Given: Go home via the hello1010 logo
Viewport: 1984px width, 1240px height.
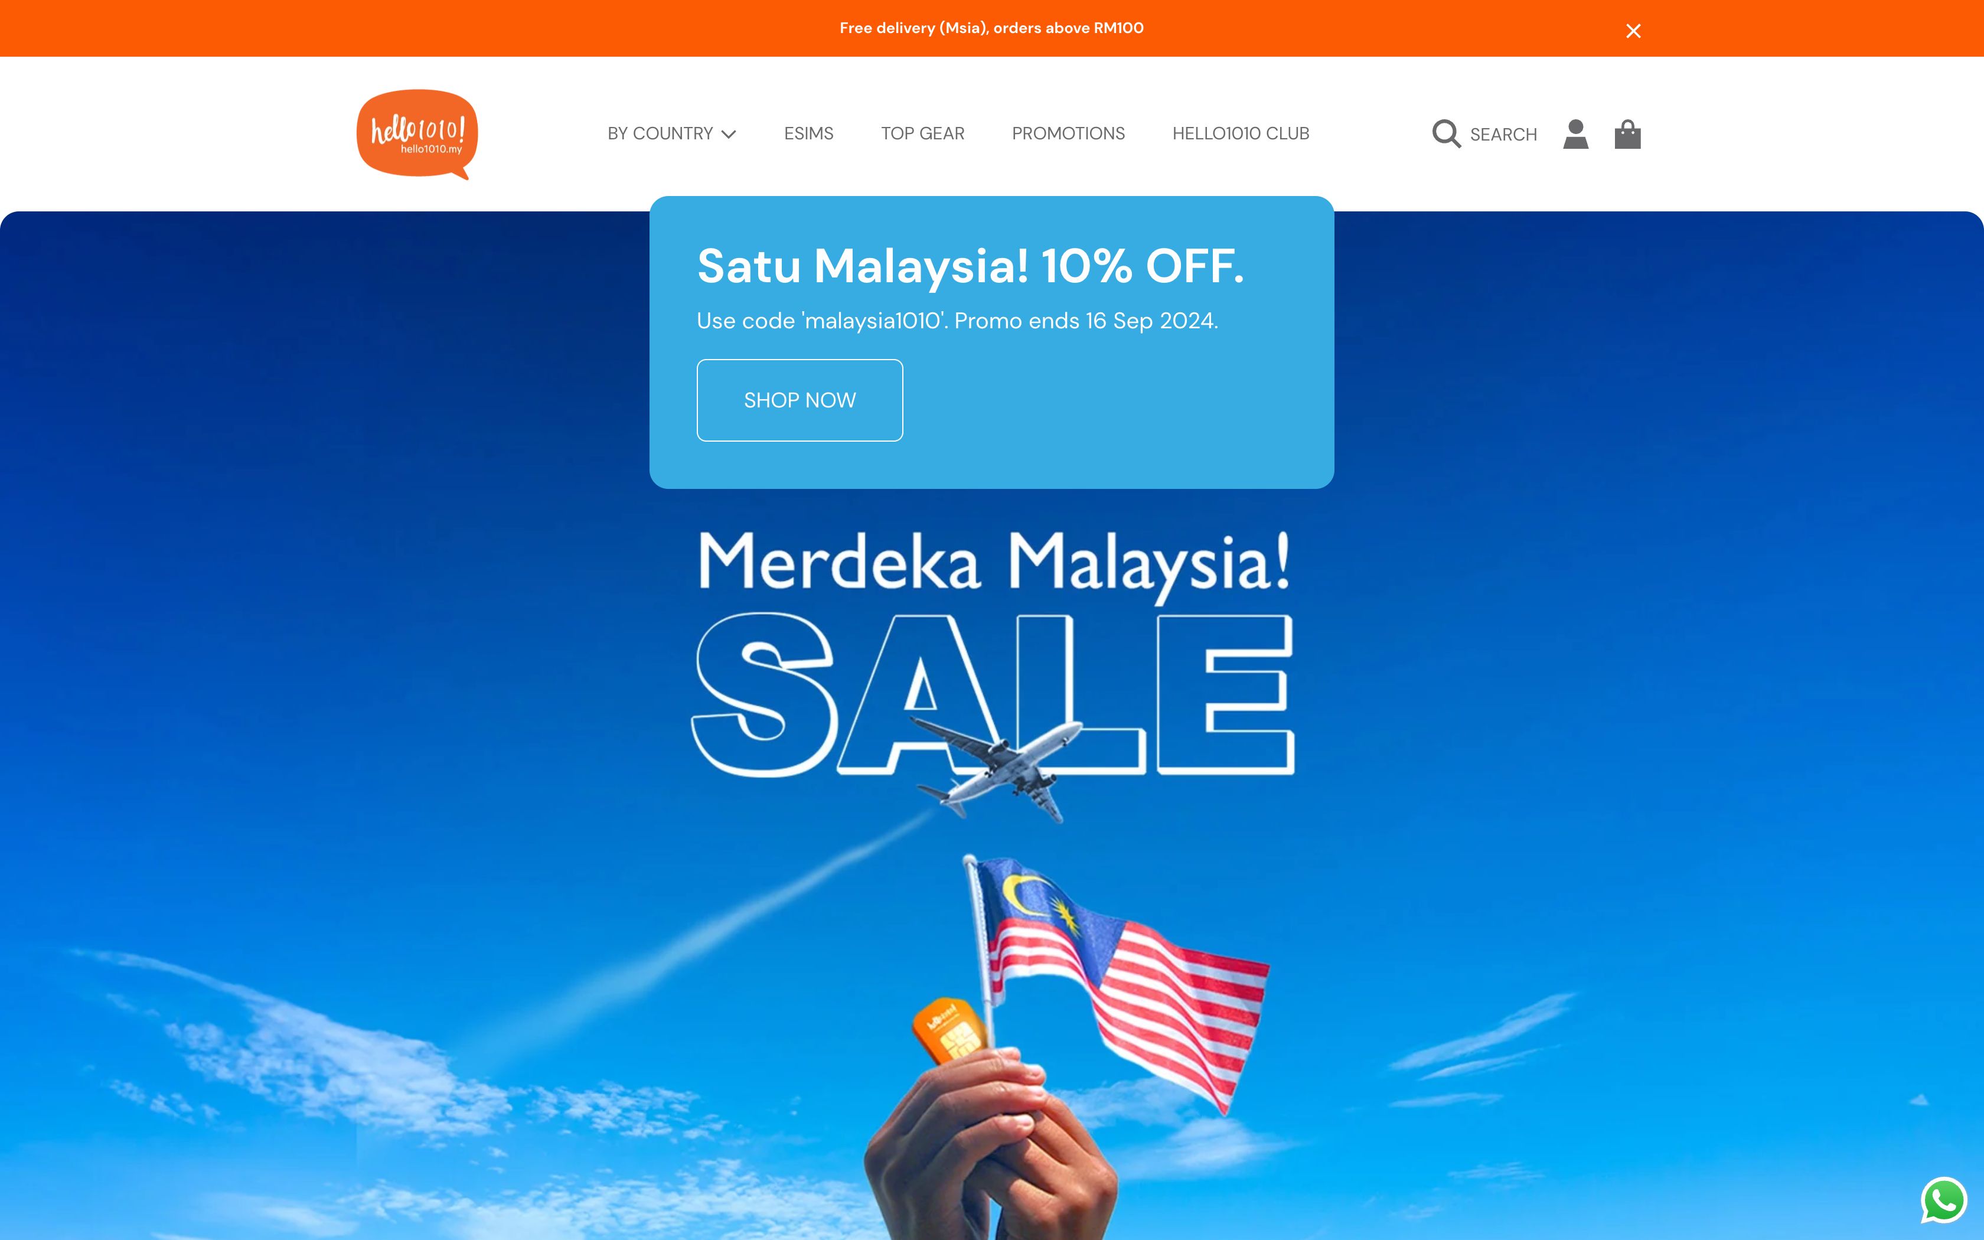Looking at the screenshot, I should pyautogui.click(x=417, y=133).
